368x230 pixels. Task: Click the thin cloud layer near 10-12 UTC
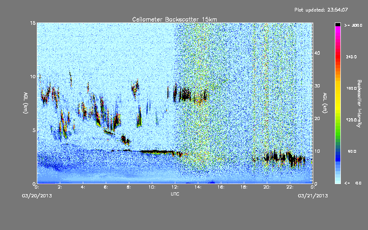point(157,152)
